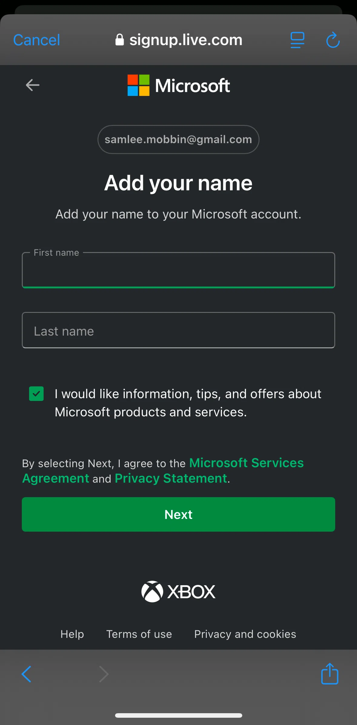Image resolution: width=357 pixels, height=725 pixels.
Task: Tap the signup.live.com address text
Action: (186, 40)
